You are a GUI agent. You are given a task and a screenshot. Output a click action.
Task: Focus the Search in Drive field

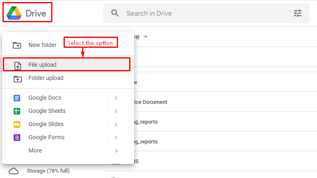pos(206,13)
